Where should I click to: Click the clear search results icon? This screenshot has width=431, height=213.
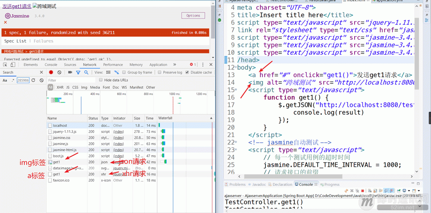tap(41, 80)
